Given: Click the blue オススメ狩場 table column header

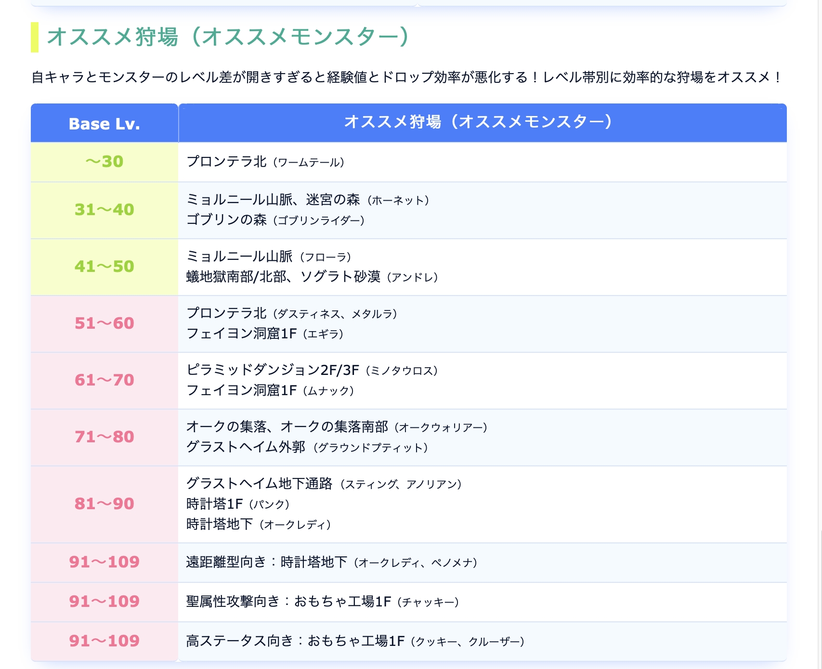Looking at the screenshot, I should pos(478,122).
